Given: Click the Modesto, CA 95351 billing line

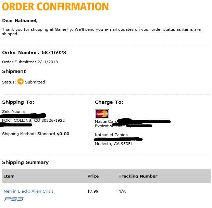Looking at the screenshot, I should (114, 144).
